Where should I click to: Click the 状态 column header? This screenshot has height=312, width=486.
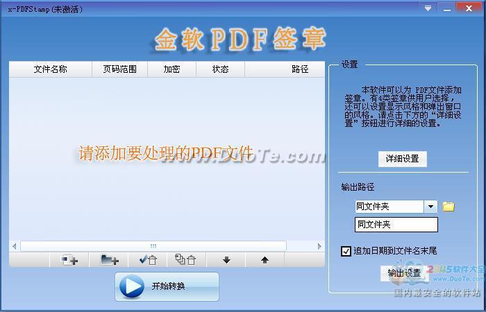[220, 69]
